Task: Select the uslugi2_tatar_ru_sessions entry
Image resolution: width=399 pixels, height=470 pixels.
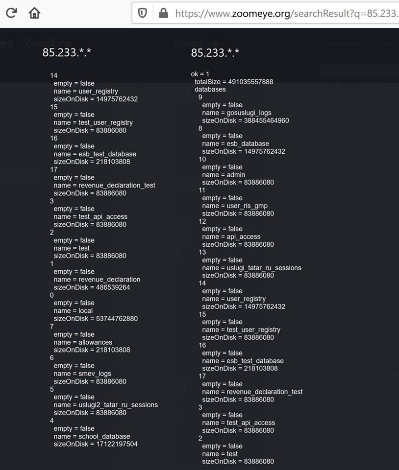Action: 105,405
